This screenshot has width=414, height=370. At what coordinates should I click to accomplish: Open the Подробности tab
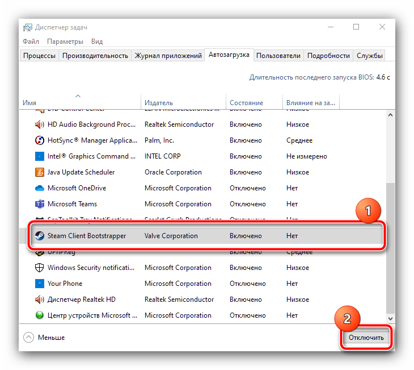pyautogui.click(x=328, y=56)
